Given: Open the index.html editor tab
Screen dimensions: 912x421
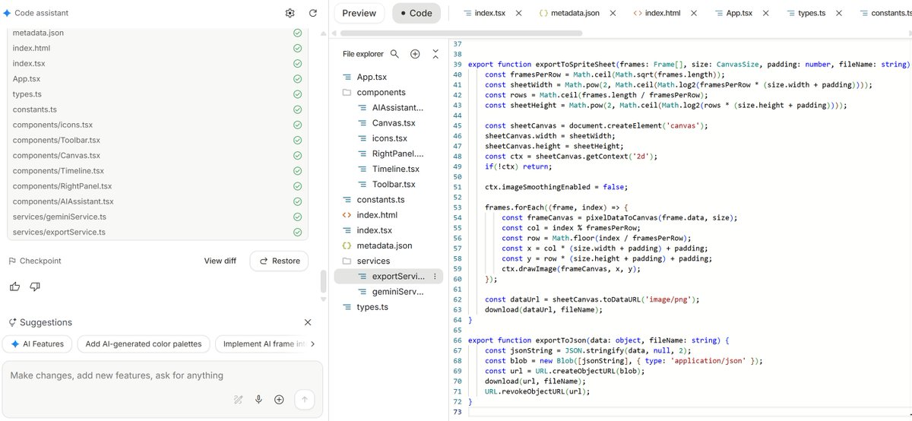Looking at the screenshot, I should click(657, 13).
